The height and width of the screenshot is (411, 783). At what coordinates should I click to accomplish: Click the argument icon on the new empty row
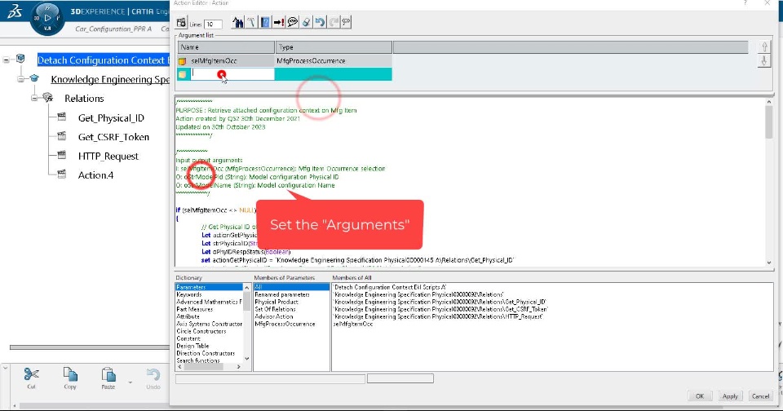182,74
